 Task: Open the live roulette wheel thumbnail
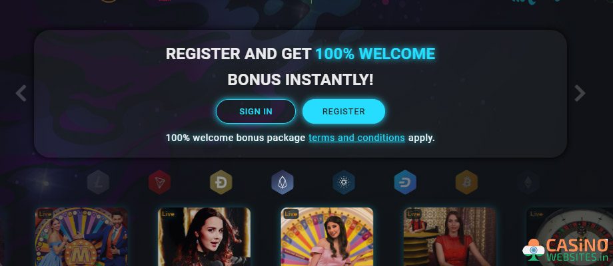click(x=570, y=237)
